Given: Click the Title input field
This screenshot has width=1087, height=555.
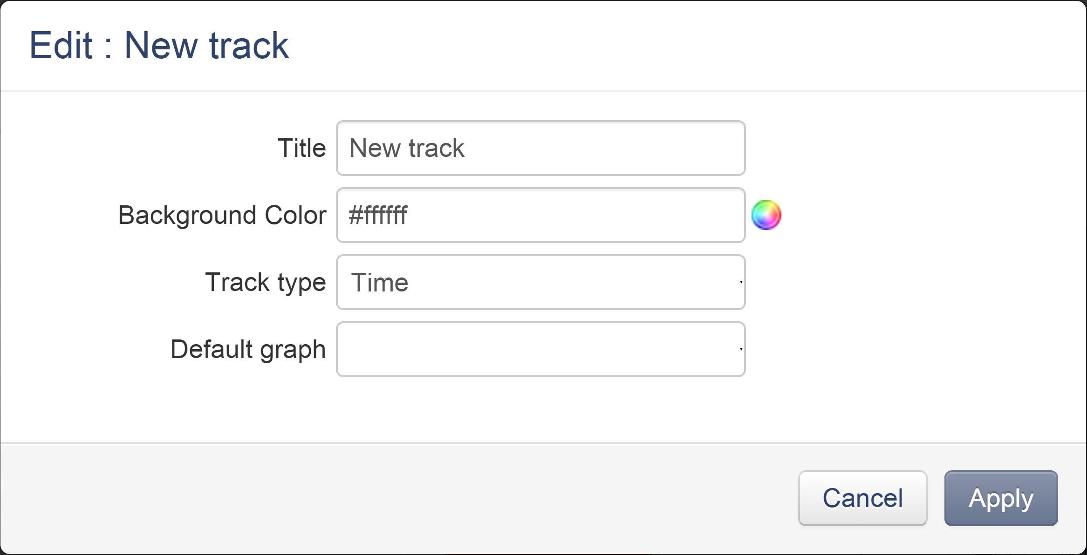Looking at the screenshot, I should pos(540,148).
